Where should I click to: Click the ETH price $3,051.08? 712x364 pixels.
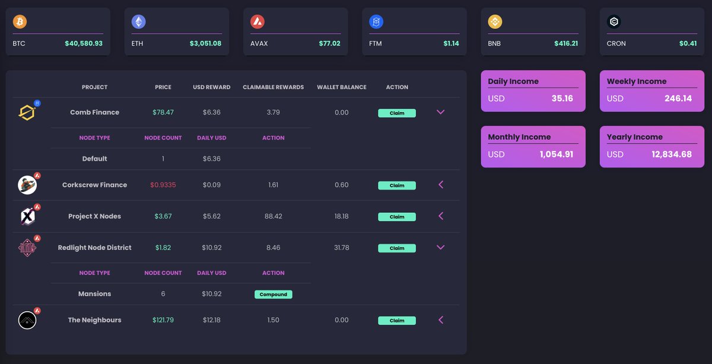205,43
